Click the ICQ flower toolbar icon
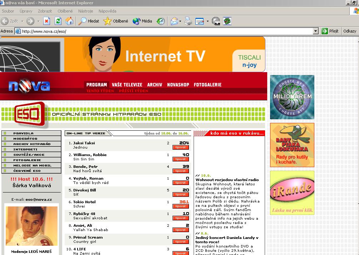The image size is (359, 255). [x=227, y=21]
